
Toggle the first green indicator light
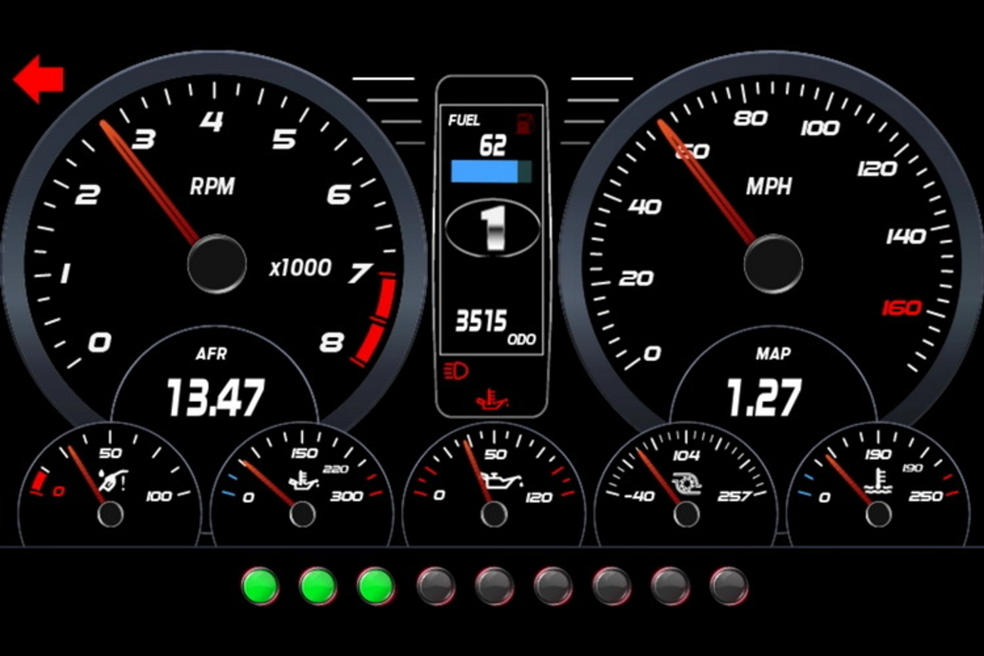point(260,586)
